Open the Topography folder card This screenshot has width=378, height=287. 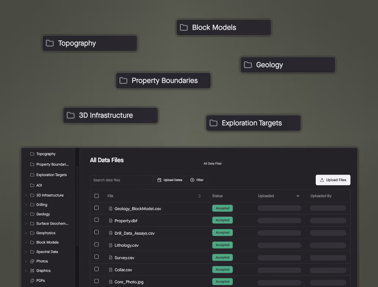tap(90, 43)
